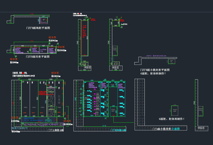
Task: Select the small cabinet in second side view
Action: (x=115, y=50)
